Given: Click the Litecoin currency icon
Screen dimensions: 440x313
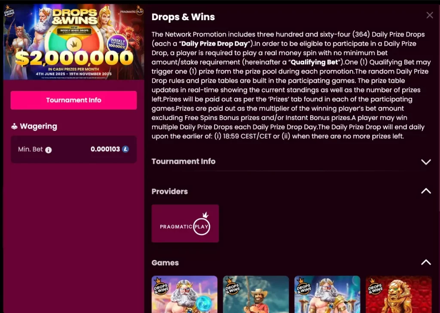Looking at the screenshot, I should point(125,149).
